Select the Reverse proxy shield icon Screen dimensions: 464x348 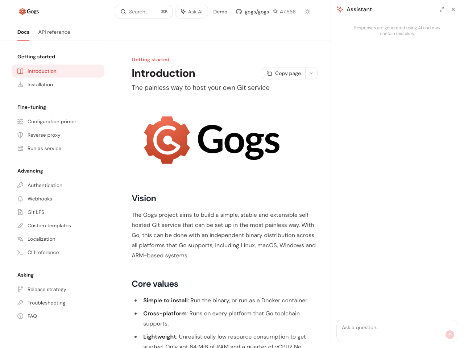[x=20, y=135]
